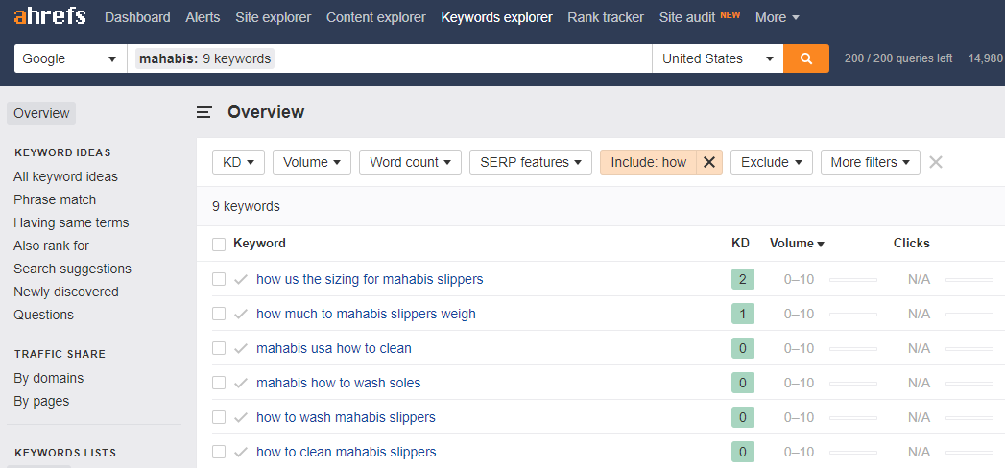
Task: Open Having same terms report
Action: (71, 222)
